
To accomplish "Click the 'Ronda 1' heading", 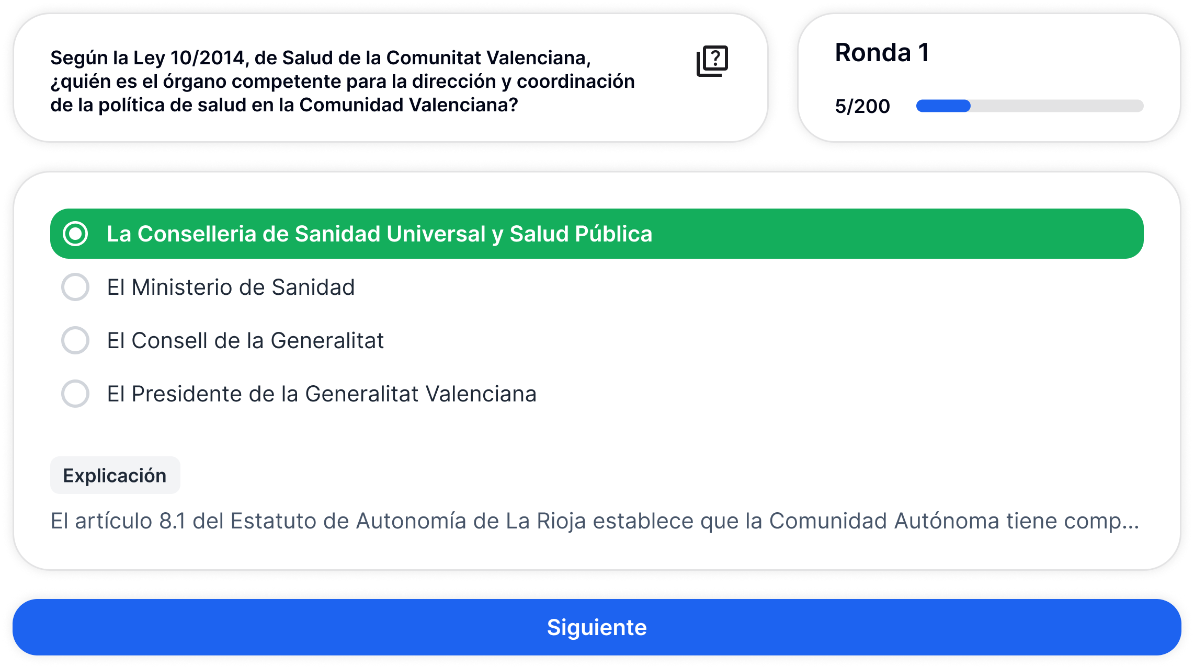I will click(x=882, y=53).
